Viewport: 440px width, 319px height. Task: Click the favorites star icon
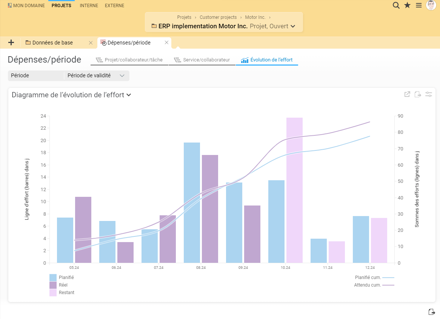click(x=407, y=5)
